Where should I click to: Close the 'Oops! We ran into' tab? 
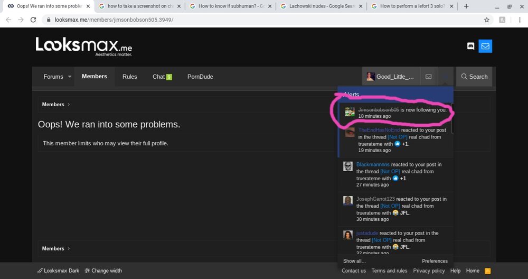pos(88,6)
